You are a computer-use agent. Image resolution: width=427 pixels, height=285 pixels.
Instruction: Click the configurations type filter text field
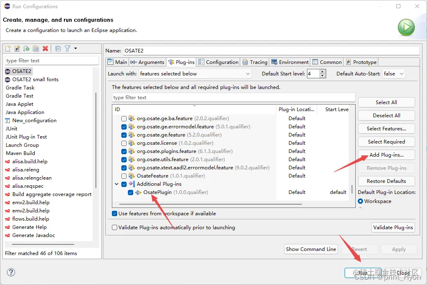point(52,61)
